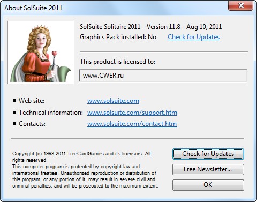Click the licensed-to field showing www.CWER.ru

pyautogui.click(x=163, y=76)
